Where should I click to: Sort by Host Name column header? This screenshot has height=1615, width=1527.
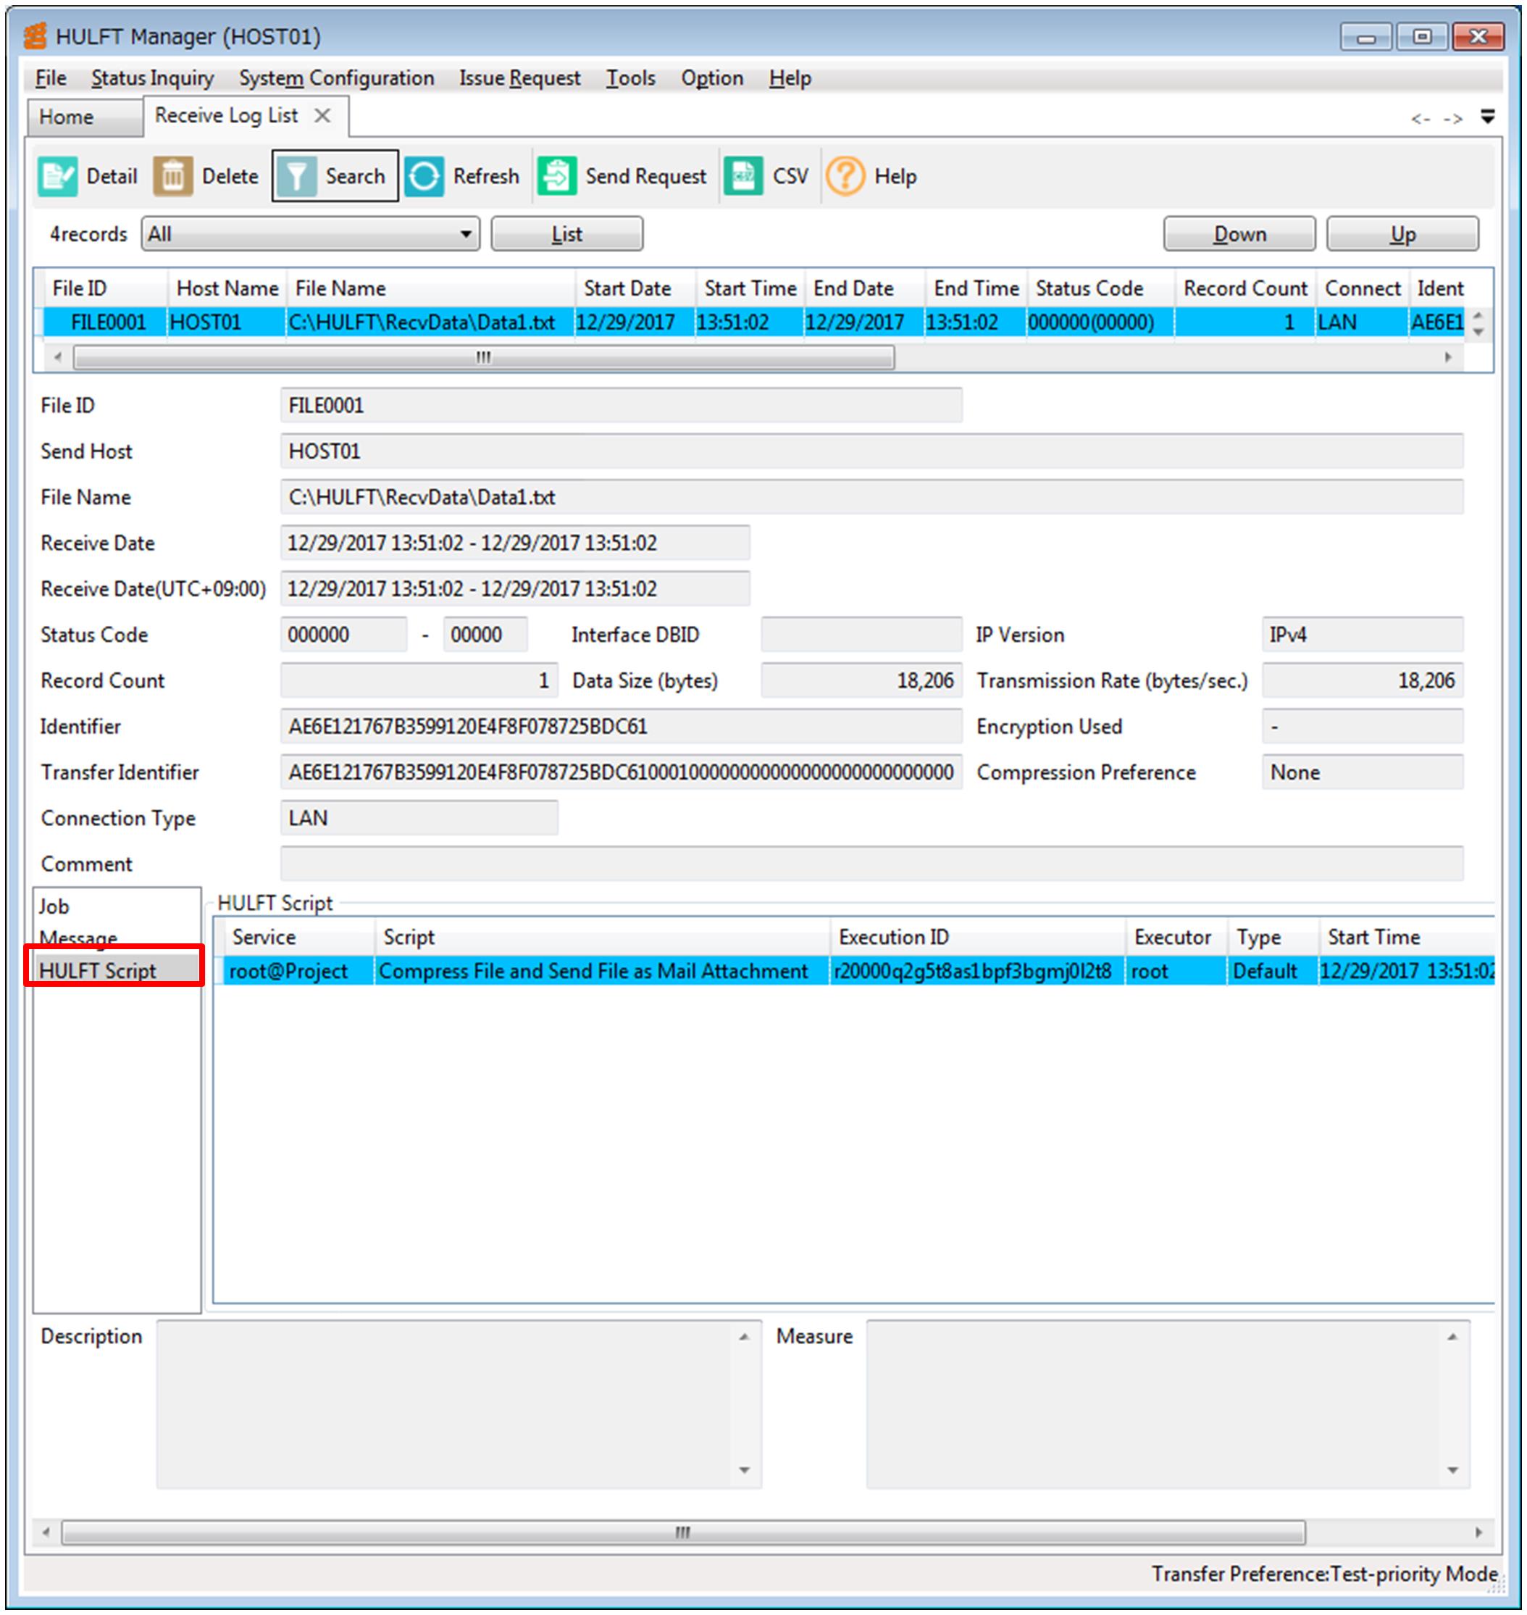point(227,288)
